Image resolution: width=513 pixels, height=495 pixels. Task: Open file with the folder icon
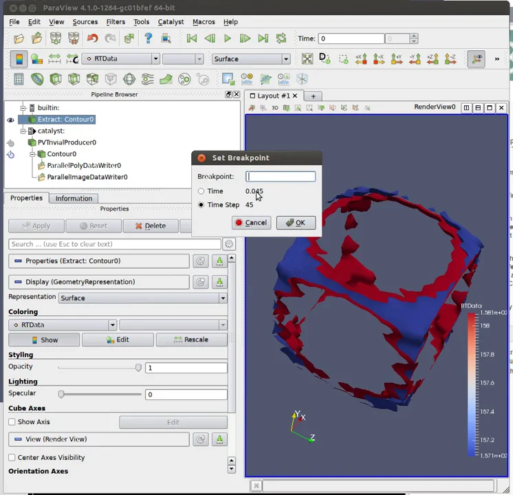[x=19, y=38]
